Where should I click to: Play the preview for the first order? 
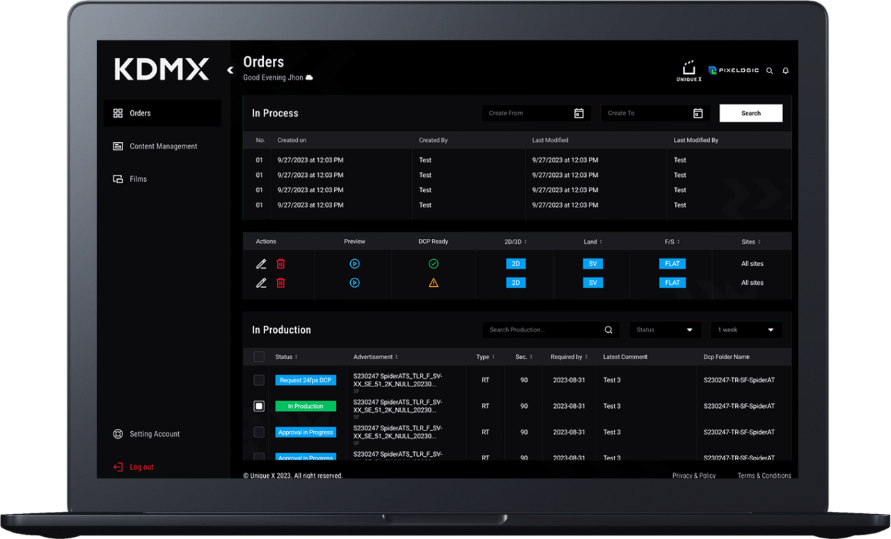pos(354,263)
